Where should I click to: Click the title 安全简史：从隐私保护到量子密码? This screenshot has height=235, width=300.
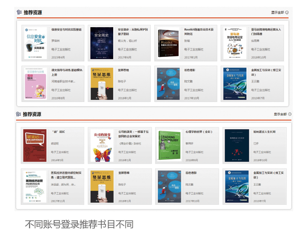[133, 32]
